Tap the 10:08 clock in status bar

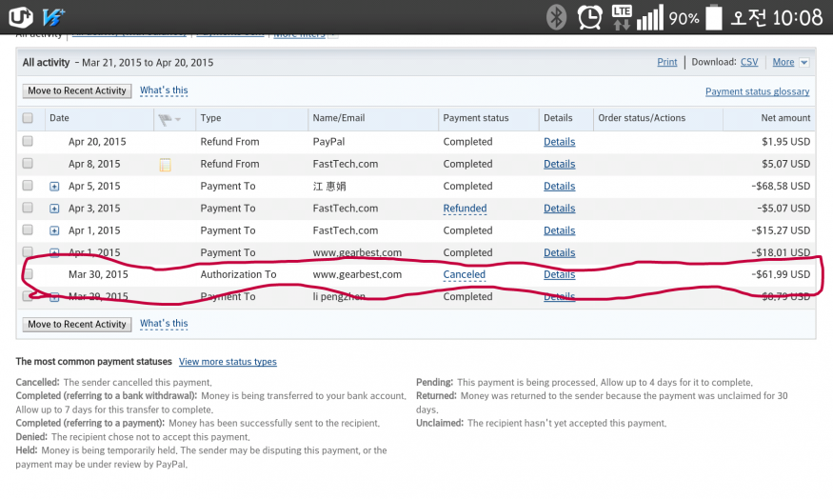click(x=798, y=17)
